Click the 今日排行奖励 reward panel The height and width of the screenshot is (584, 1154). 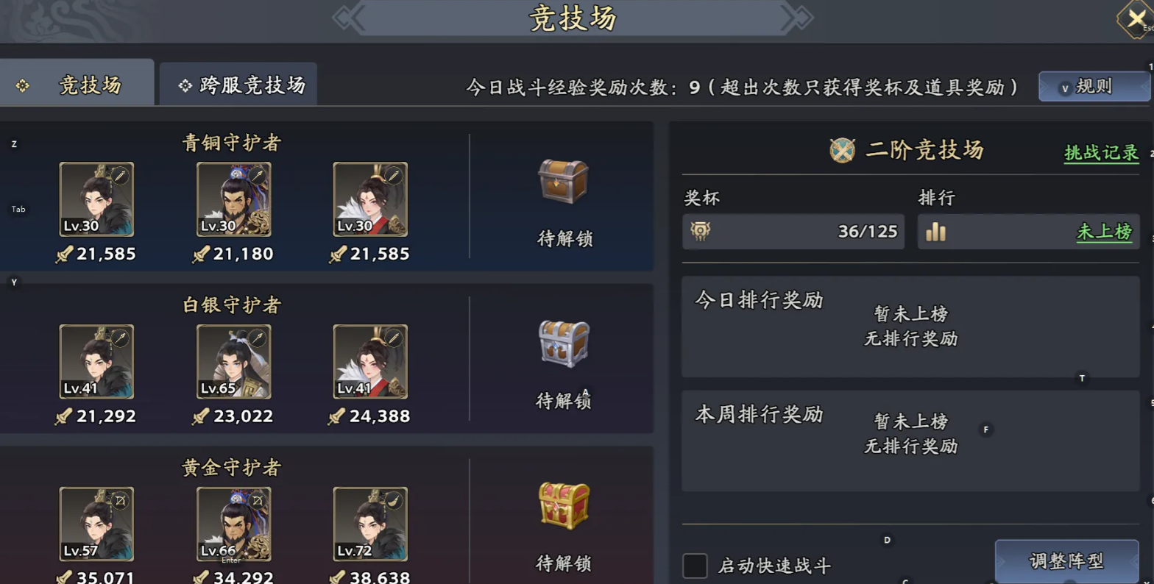[910, 327]
